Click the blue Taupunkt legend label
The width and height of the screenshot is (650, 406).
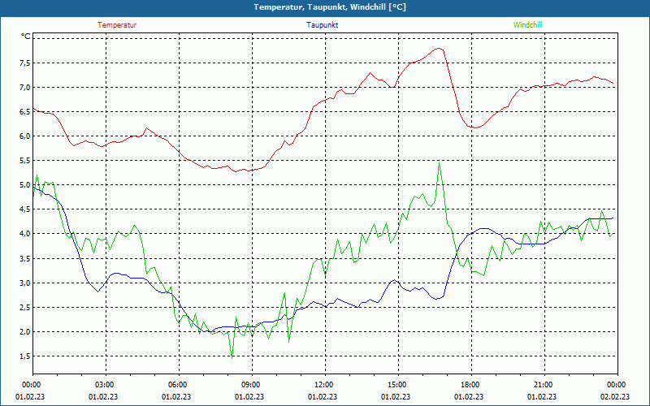[322, 25]
